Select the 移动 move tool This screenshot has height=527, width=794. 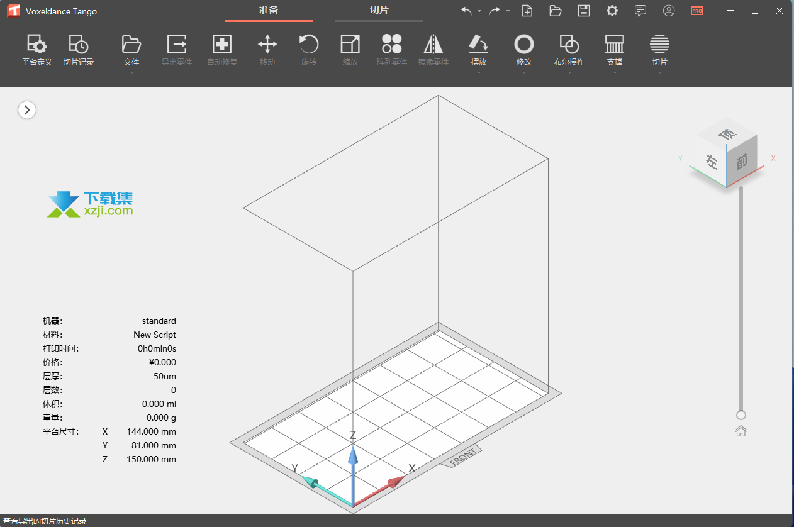click(267, 51)
